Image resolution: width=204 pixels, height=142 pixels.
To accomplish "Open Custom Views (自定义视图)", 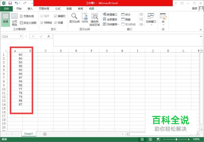I will pyautogui.click(x=28, y=23).
